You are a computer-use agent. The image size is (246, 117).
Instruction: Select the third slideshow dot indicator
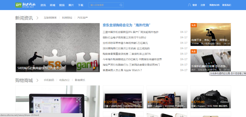97,68
